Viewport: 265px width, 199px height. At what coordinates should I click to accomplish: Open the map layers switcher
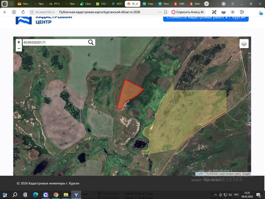click(244, 43)
